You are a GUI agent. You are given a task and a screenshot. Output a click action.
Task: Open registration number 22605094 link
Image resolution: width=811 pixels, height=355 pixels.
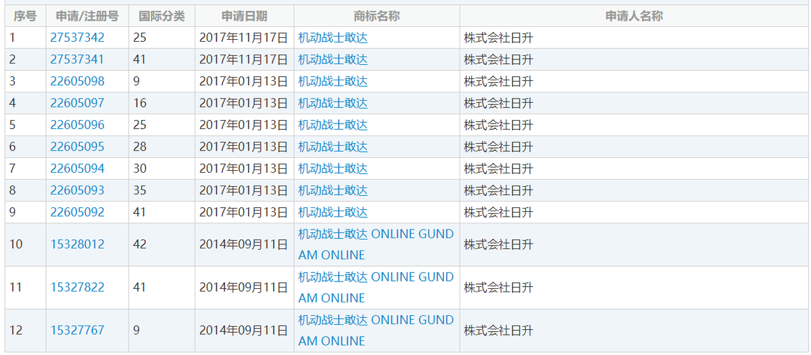pos(77,169)
